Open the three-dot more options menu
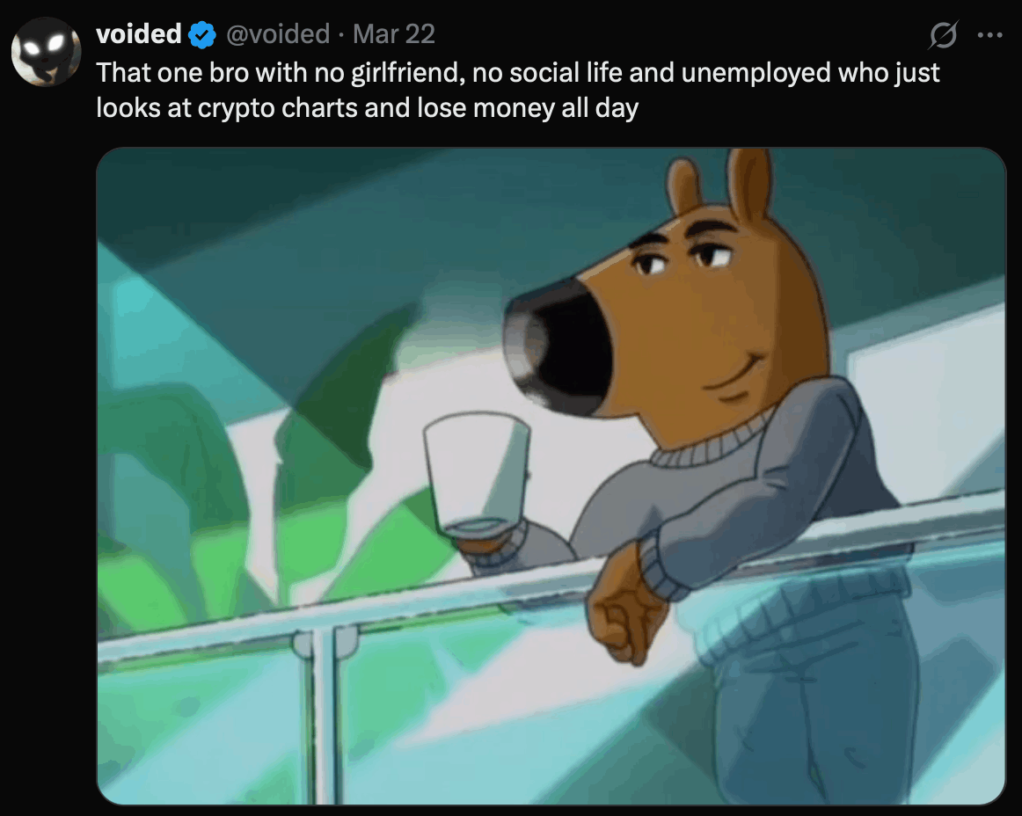The width and height of the screenshot is (1022, 816). (x=990, y=35)
